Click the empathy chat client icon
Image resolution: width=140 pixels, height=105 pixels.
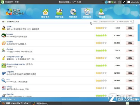[4, 73]
